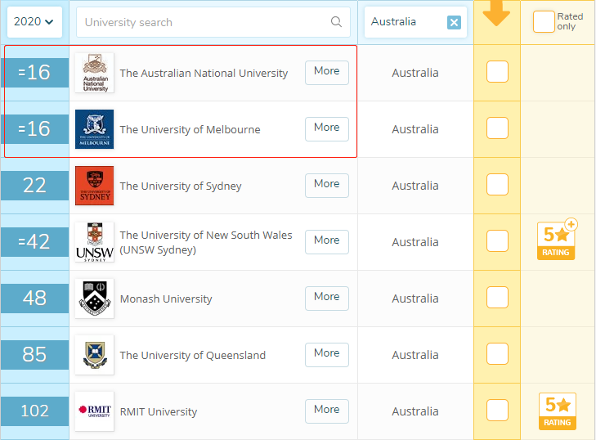This screenshot has width=596, height=440.
Task: Open Australian National University logo
Action: (x=94, y=73)
